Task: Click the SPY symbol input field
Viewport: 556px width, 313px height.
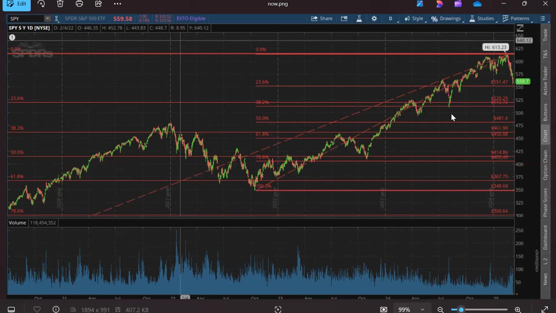Action: pos(26,19)
